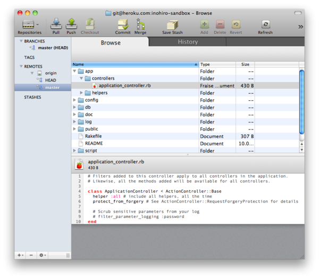Click the Save Stash toolbar icon
The image size is (319, 279).
coord(172,25)
